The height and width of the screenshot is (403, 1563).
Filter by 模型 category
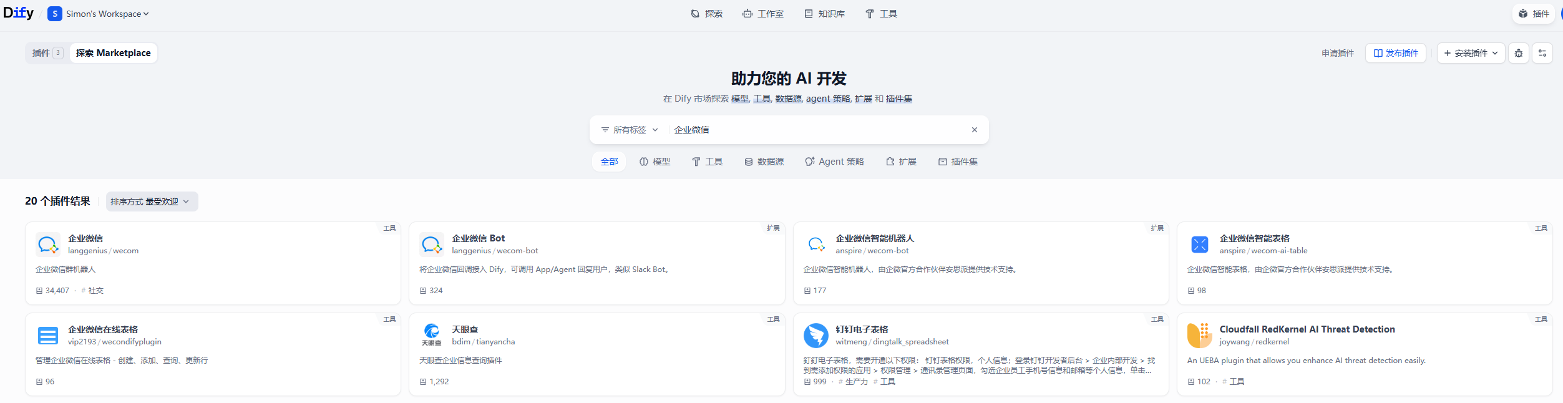pyautogui.click(x=655, y=162)
